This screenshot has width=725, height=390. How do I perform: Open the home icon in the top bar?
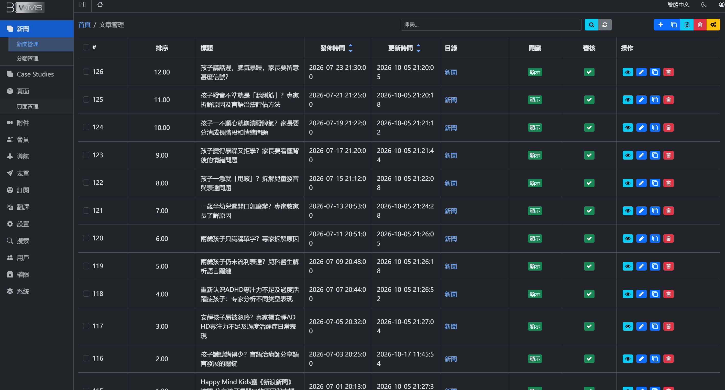point(100,5)
